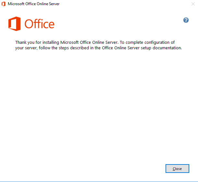The height and width of the screenshot is (182, 198).
Task: Click the orange "Office" wordmark text
Action: [39, 24]
